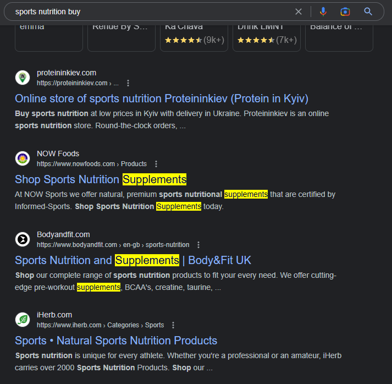The height and width of the screenshot is (384, 392).
Task: Click the 'Sports nutrition is unique for every athlete' snippet
Action: pyautogui.click(x=178, y=361)
